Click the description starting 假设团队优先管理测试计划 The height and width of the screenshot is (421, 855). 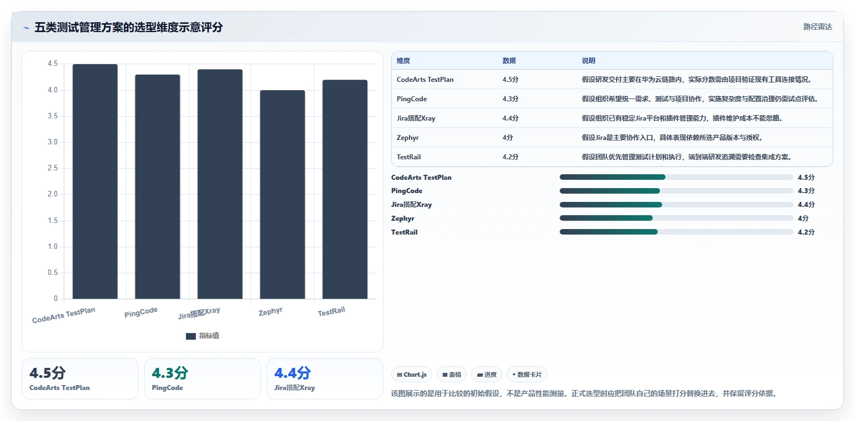click(687, 157)
